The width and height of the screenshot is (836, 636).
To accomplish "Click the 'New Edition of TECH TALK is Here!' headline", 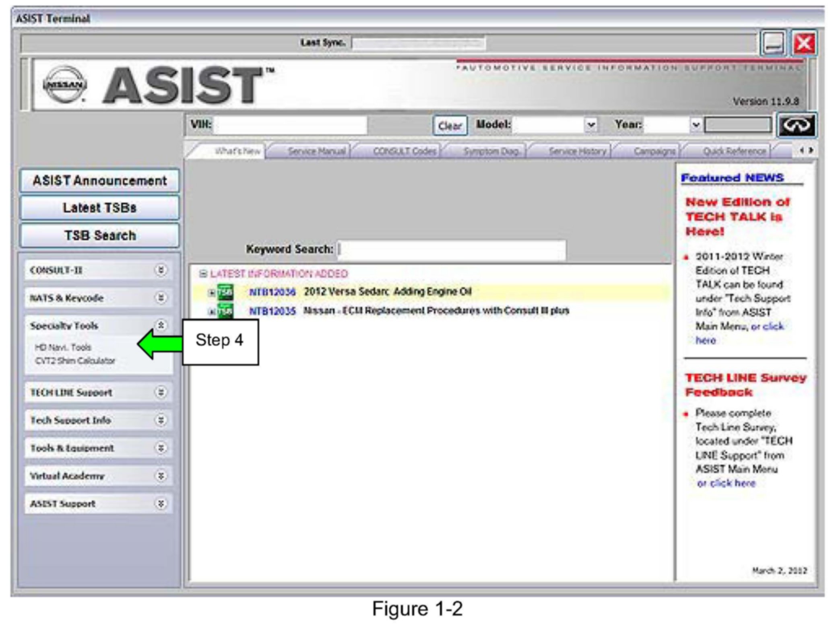I will tap(737, 217).
